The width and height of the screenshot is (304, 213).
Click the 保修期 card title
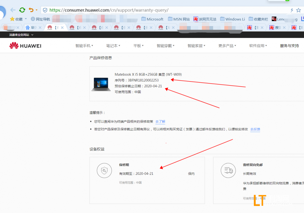[124, 165]
